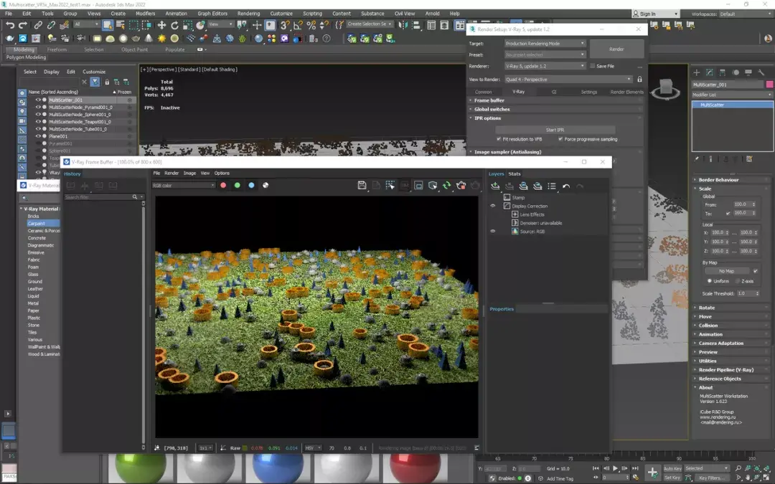Click the large Render button
The image size is (775, 484).
(616, 49)
